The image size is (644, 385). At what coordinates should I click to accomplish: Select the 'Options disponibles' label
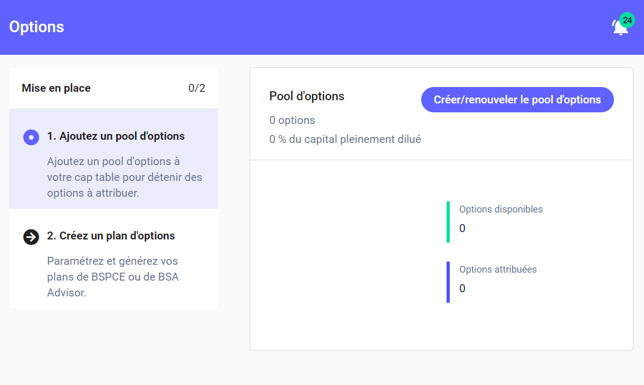point(500,209)
